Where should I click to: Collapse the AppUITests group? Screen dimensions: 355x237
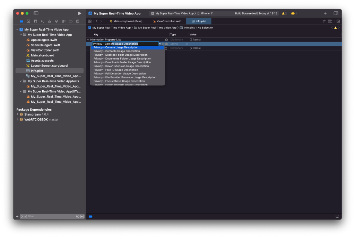[20, 91]
